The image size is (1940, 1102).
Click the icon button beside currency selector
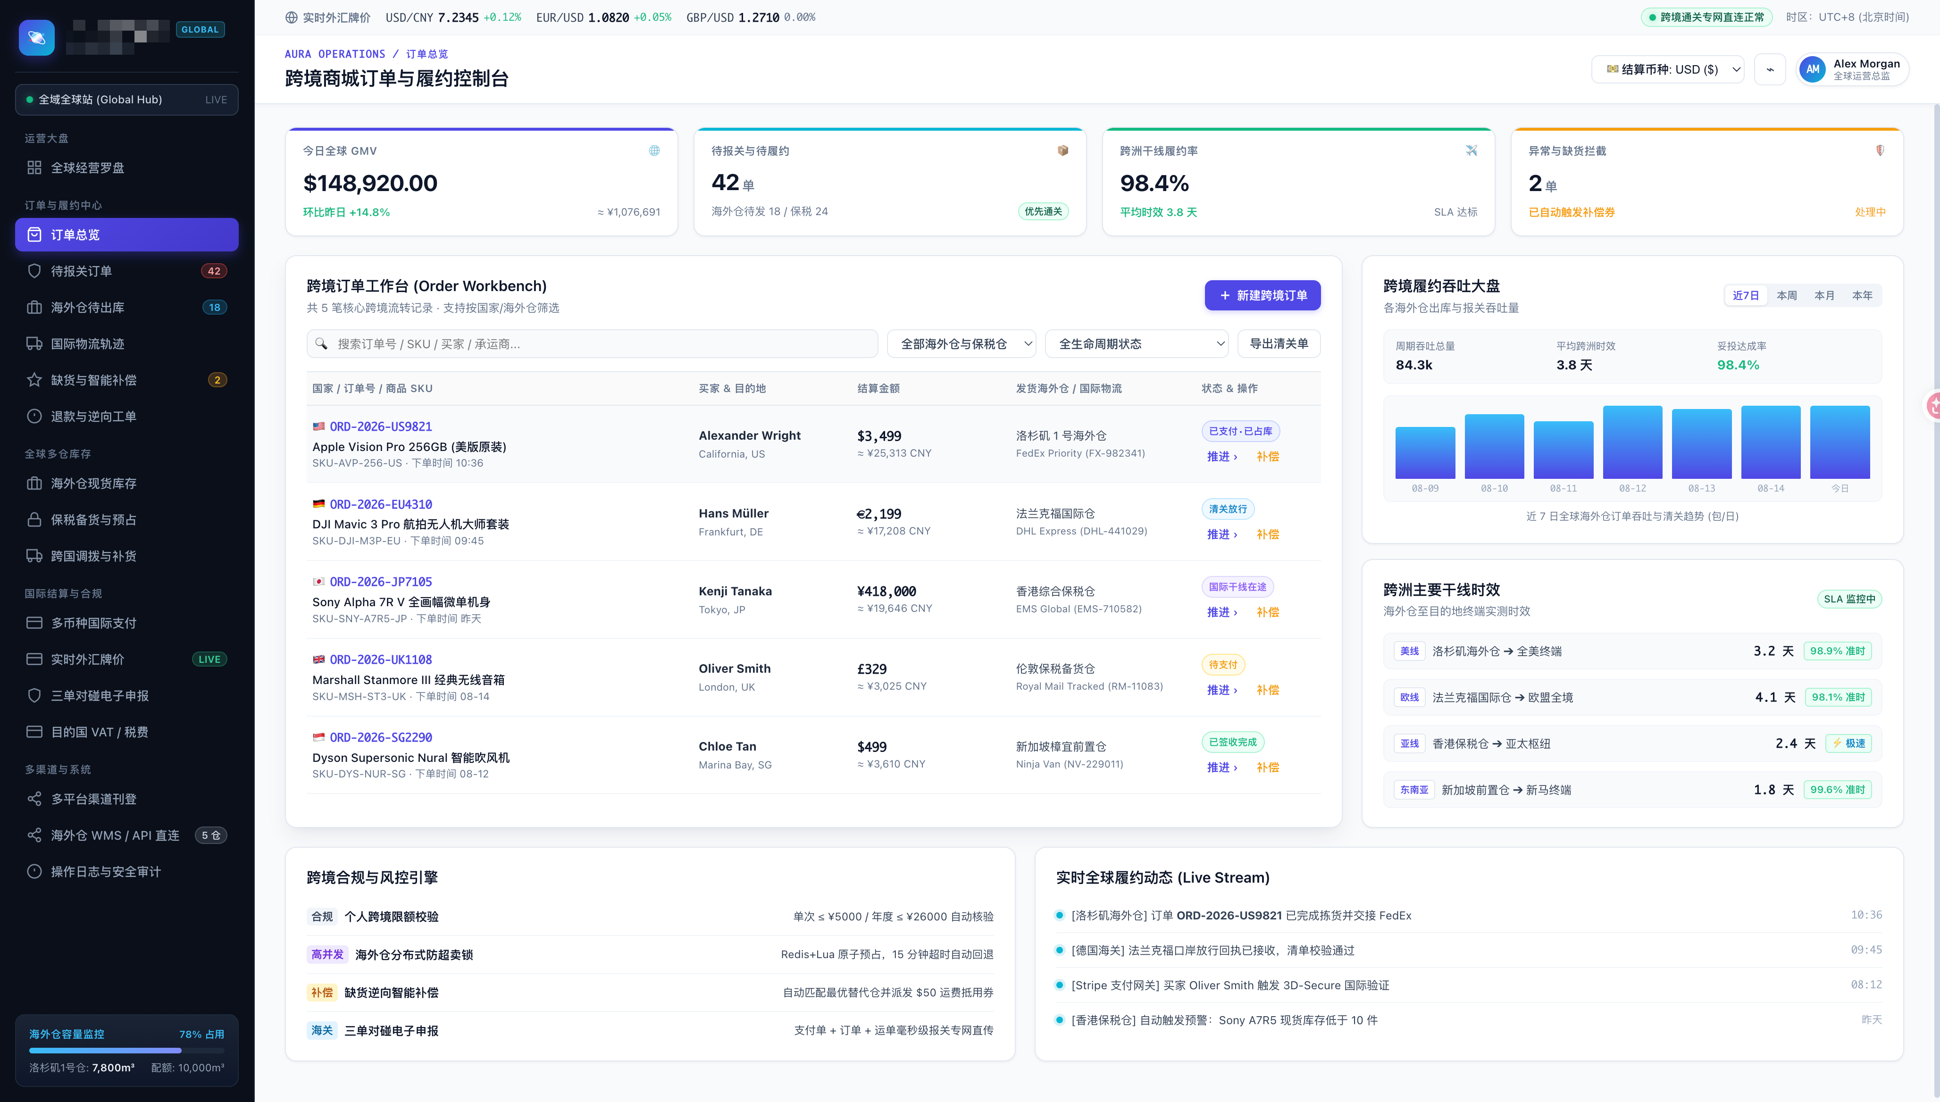tap(1770, 70)
